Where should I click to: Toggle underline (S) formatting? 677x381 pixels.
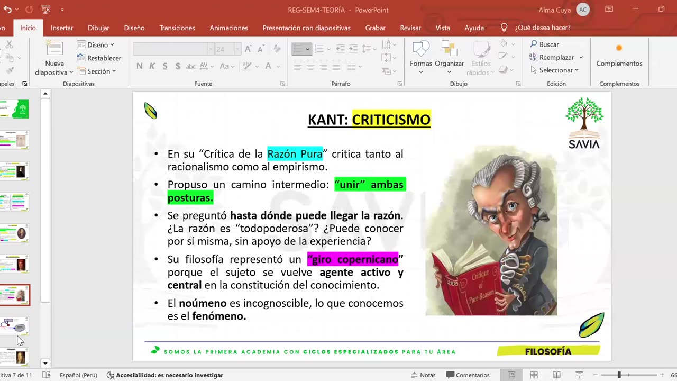[165, 66]
